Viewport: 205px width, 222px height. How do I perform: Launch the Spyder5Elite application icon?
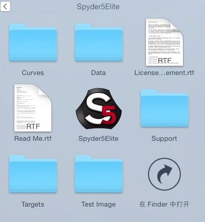click(x=99, y=108)
